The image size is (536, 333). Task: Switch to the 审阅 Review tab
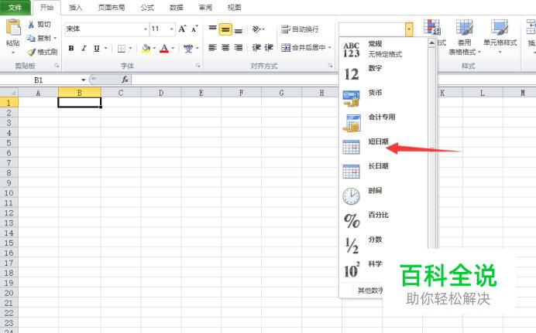[205, 8]
